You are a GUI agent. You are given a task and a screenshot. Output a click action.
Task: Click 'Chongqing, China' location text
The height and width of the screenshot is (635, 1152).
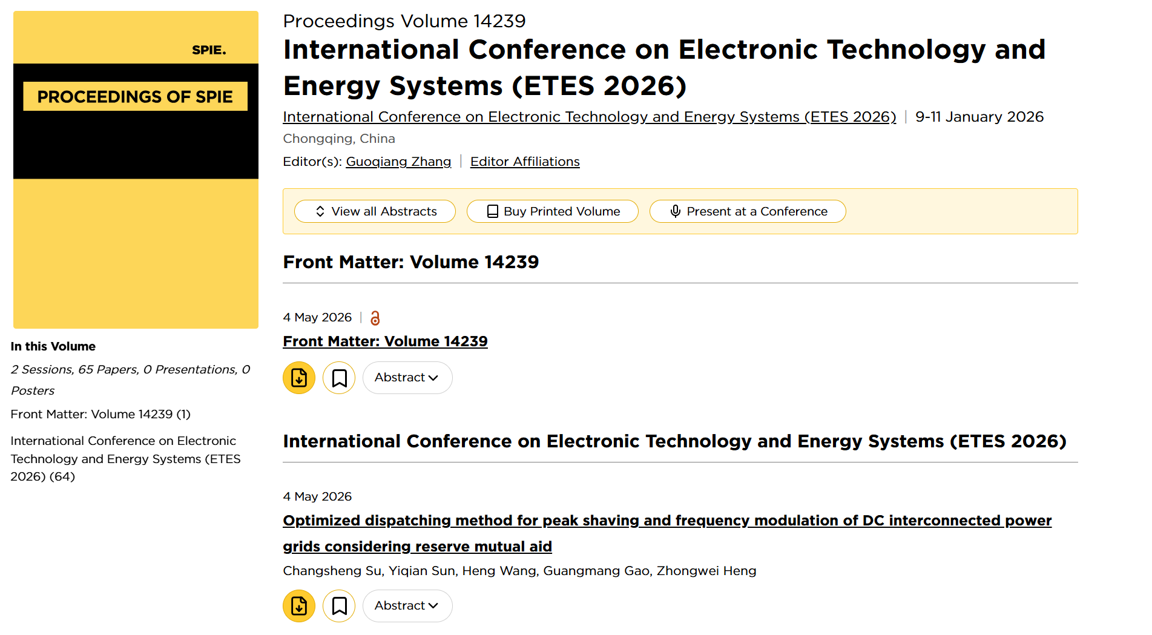[339, 139]
